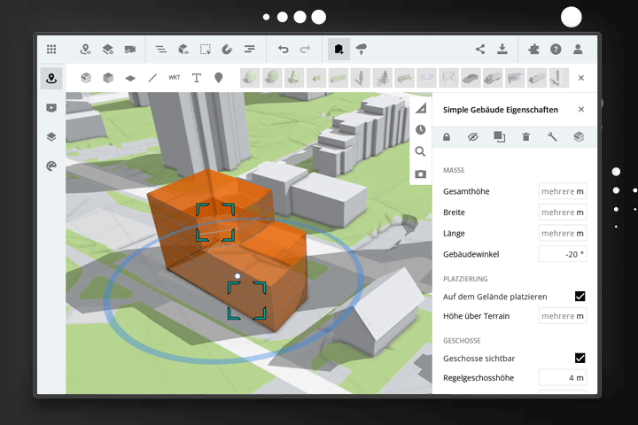Click the undo arrow
This screenshot has width=638, height=425.
click(283, 50)
